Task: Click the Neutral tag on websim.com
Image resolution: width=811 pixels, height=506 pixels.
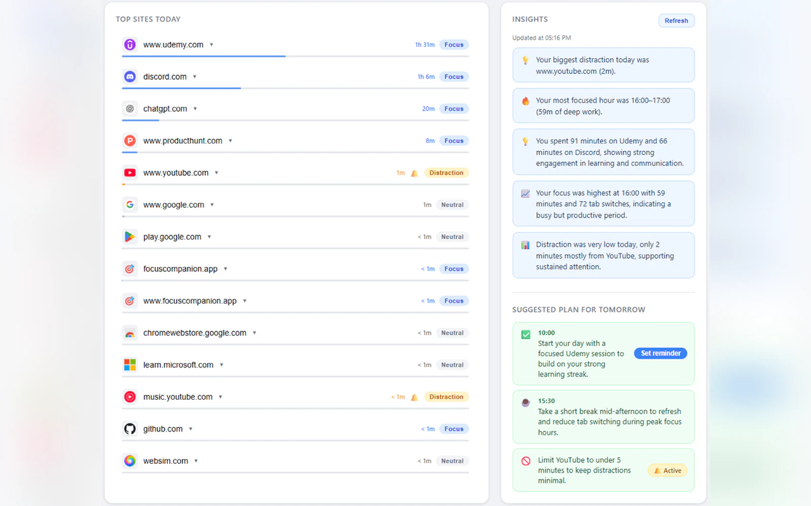Action: click(452, 460)
